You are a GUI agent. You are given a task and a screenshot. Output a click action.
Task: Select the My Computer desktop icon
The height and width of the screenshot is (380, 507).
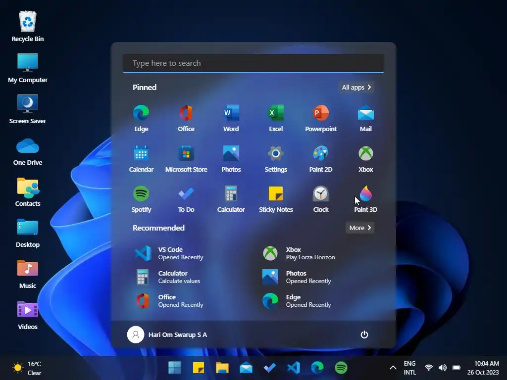click(28, 68)
